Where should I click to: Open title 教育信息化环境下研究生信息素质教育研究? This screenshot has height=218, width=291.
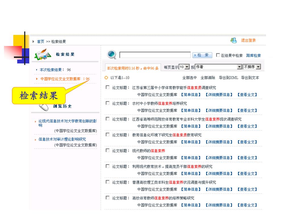tap(167, 135)
